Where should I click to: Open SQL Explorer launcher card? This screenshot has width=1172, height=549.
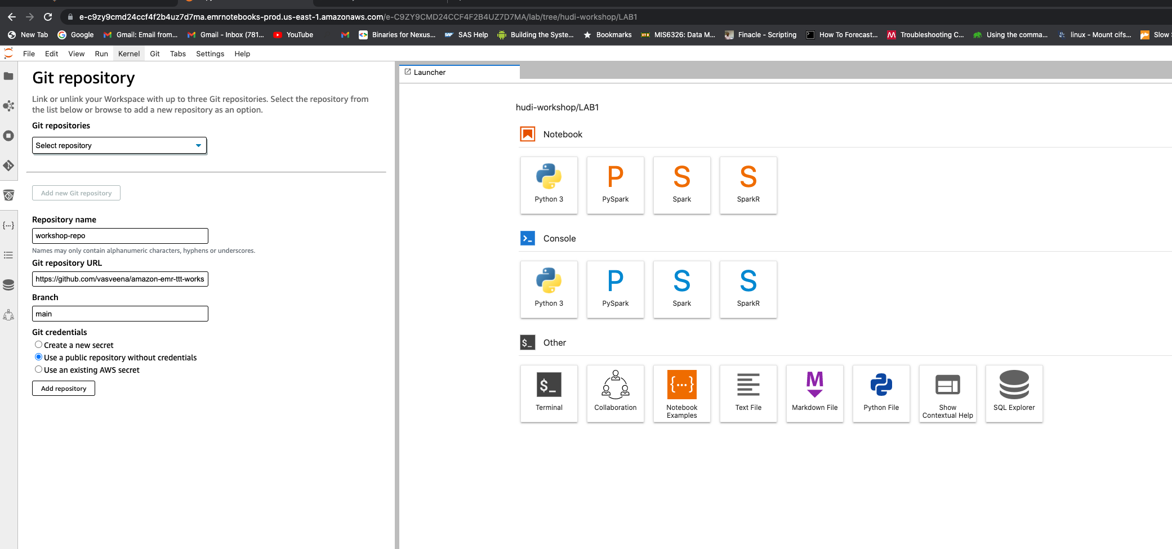click(x=1014, y=394)
